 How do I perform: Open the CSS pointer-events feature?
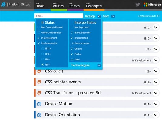[63, 82]
